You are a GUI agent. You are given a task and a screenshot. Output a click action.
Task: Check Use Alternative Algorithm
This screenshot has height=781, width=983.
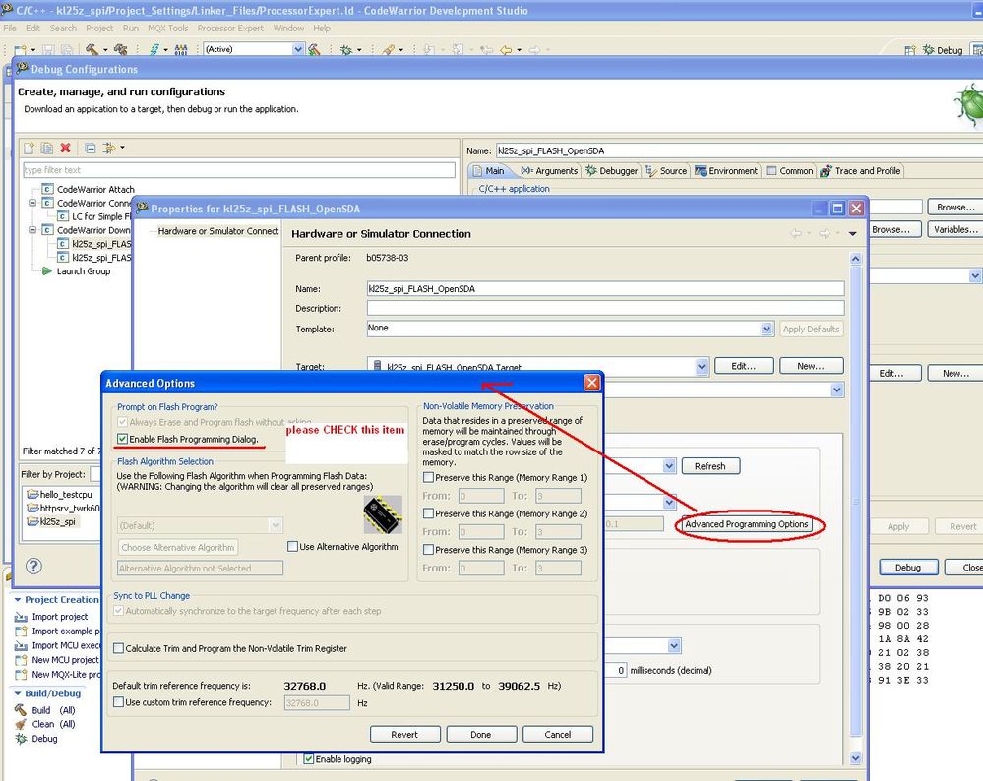click(292, 547)
